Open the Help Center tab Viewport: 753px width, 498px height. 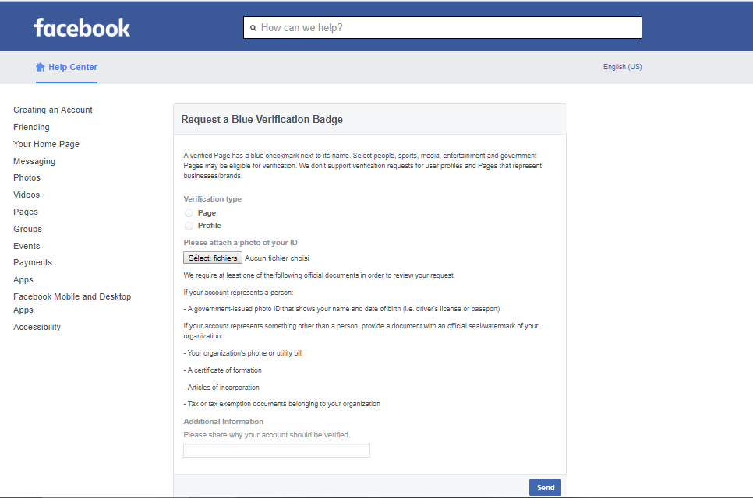pos(72,67)
